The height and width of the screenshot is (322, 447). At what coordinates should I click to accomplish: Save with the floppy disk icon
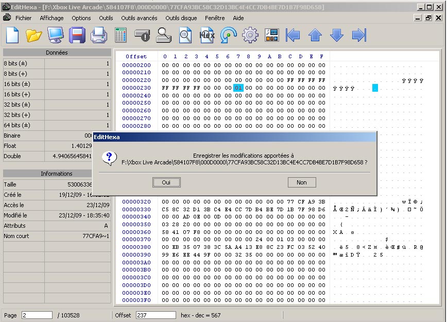pos(77,35)
